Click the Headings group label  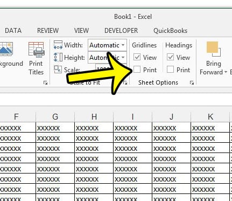(x=179, y=45)
